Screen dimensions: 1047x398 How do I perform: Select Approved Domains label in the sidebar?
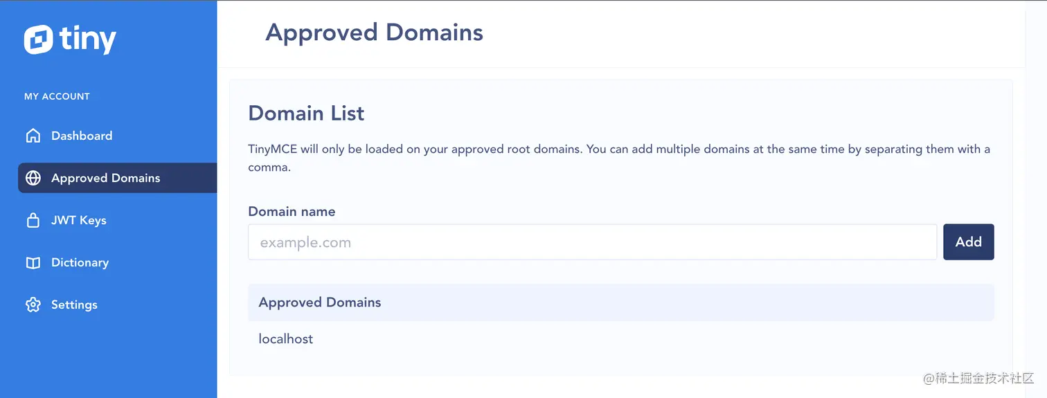tap(105, 178)
